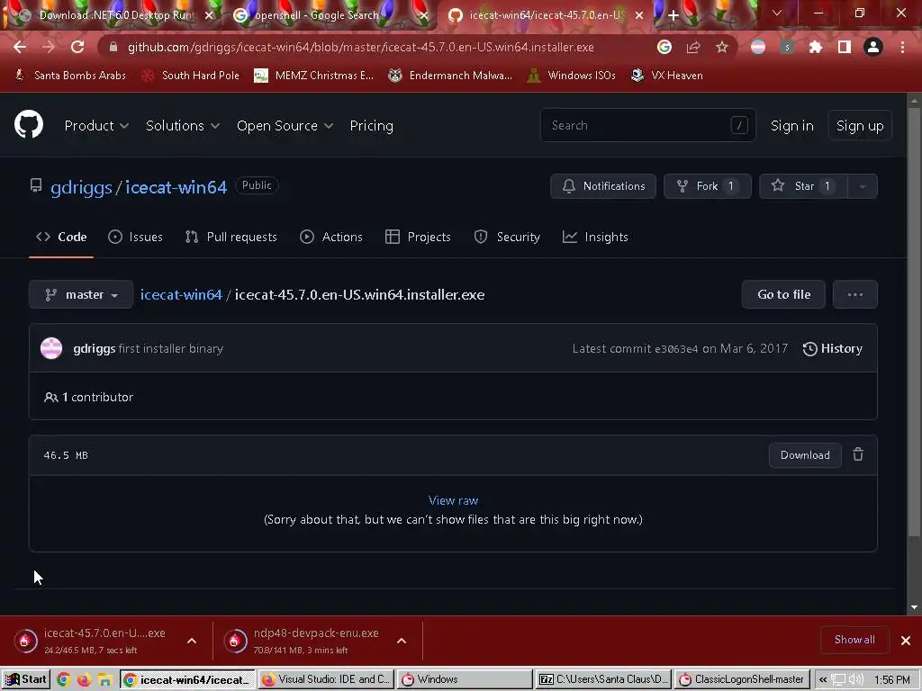Click the Sign up button

860,126
